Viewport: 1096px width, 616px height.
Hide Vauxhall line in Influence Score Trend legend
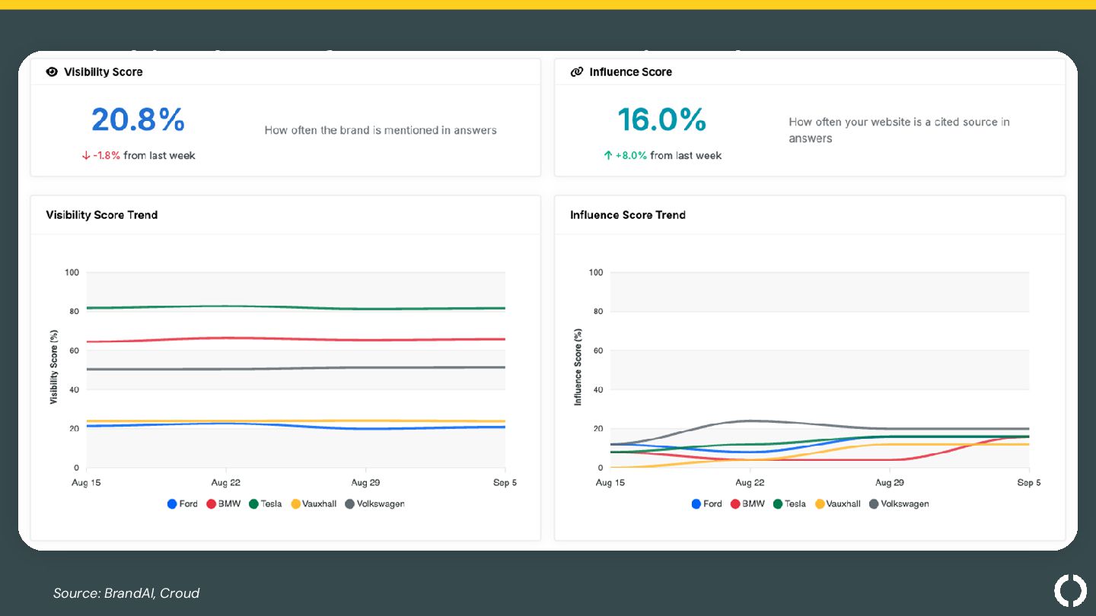pos(838,504)
